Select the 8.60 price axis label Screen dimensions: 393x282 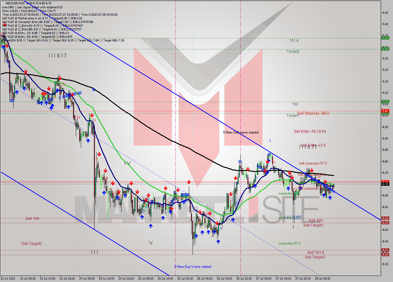point(386,207)
